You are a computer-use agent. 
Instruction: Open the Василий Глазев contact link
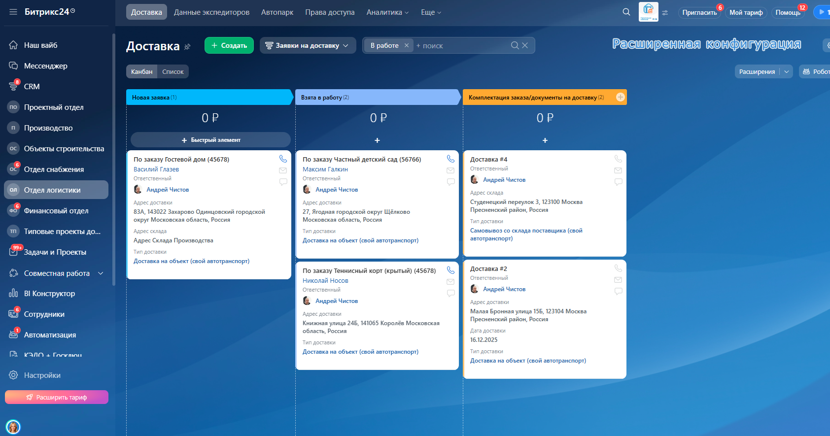[x=156, y=169]
